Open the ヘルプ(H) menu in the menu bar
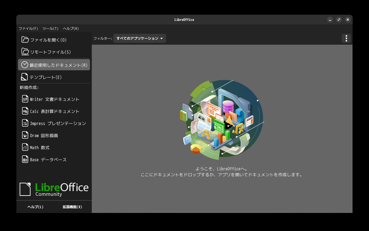The height and width of the screenshot is (231, 369). [71, 28]
